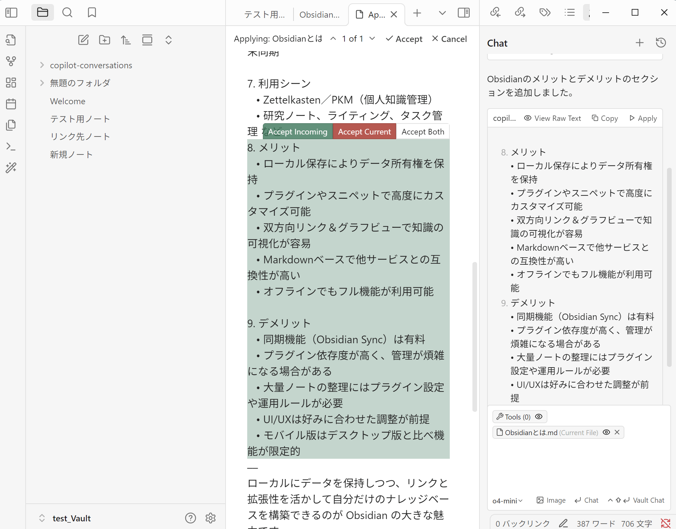
Task: Close the Ap... tab
Action: 394,14
